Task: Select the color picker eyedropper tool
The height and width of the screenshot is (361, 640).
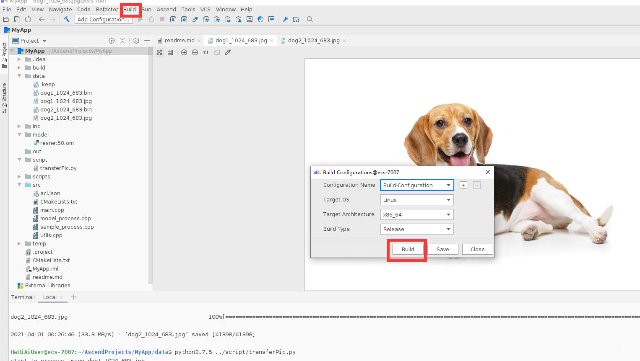Action: coord(228,52)
